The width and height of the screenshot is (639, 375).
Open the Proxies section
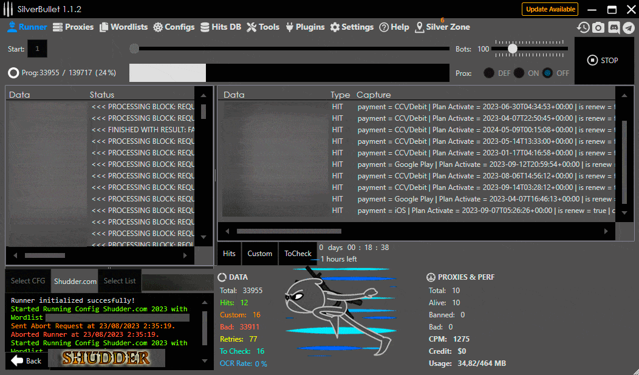73,27
